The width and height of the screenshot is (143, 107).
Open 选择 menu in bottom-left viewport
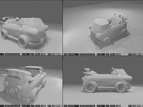click(x=10, y=106)
